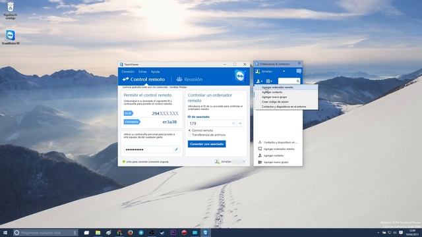Image resolution: width=422 pixels, height=237 pixels.
Task: Open the Conexión menu in TeamViewer
Action: pyautogui.click(x=128, y=72)
